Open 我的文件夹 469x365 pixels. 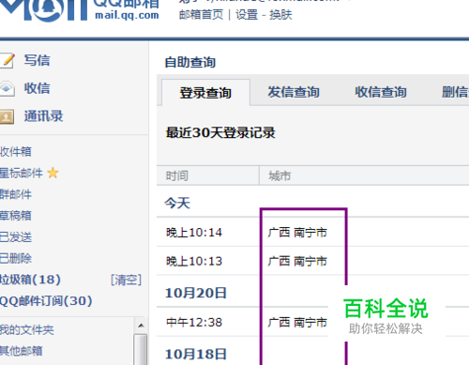pos(27,329)
